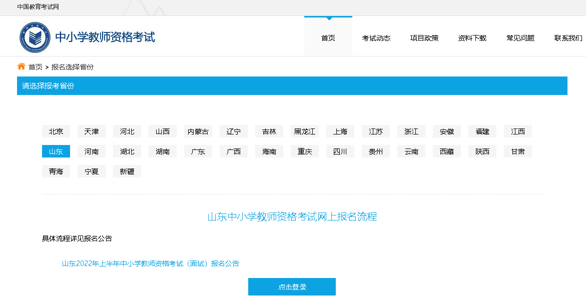Screen dimensions: 586x301
Task: Select 新疆 province button
Action: [127, 171]
